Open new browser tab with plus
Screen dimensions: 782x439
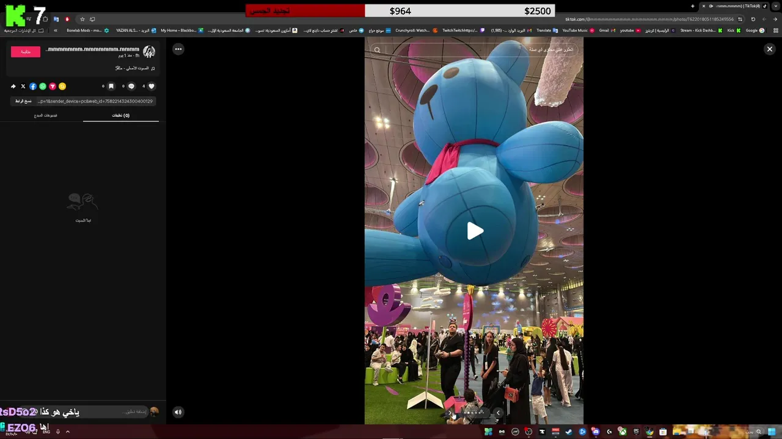coord(693,6)
